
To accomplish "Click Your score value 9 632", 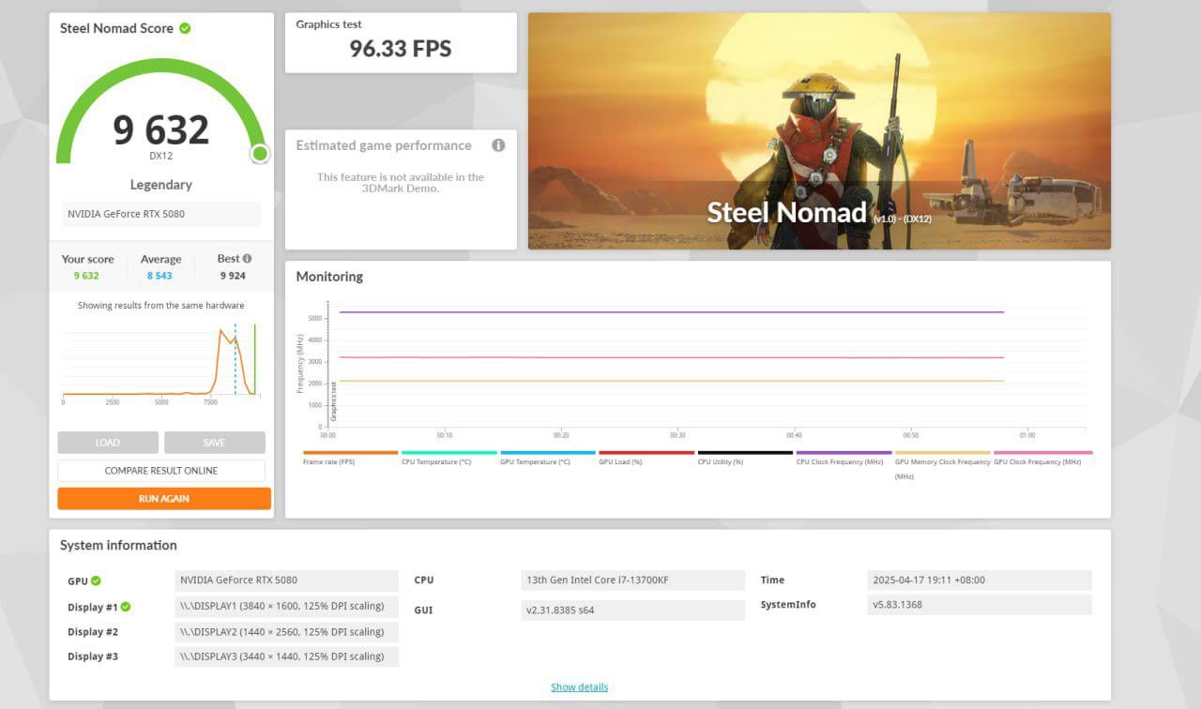I will coord(86,276).
